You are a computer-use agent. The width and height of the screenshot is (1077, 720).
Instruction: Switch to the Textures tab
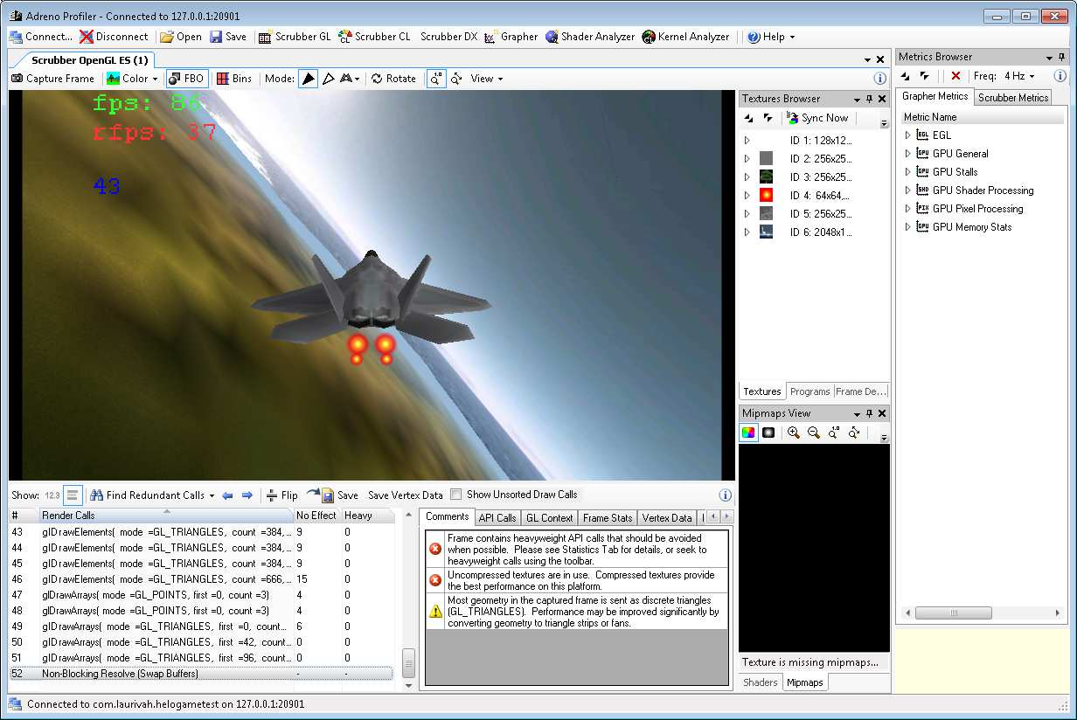762,391
